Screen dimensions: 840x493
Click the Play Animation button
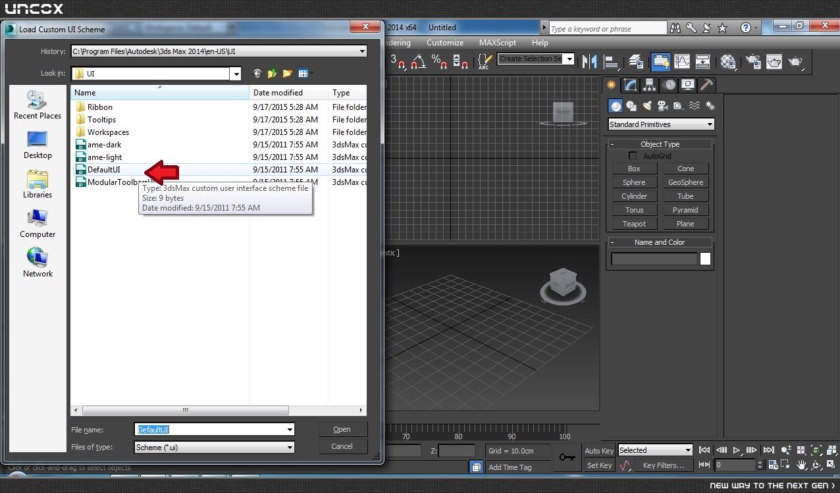pyautogui.click(x=737, y=450)
